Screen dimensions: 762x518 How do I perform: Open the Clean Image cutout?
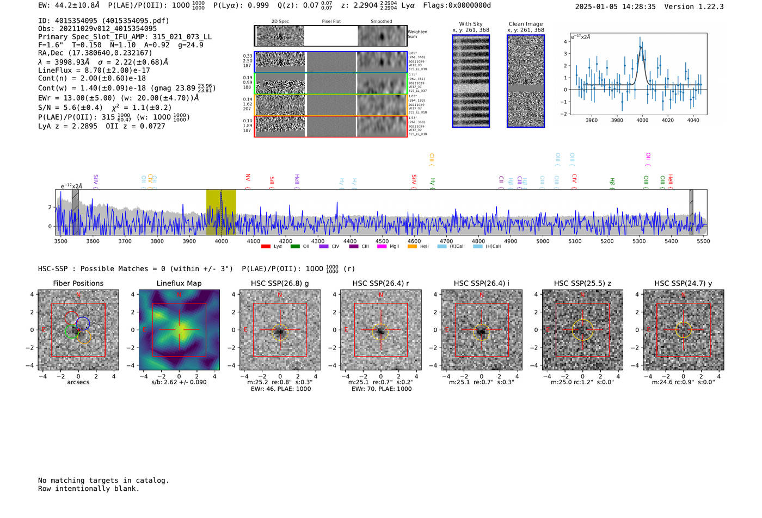point(526,81)
